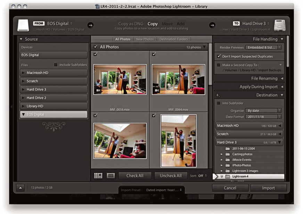Click the arrow before the TO destination
This screenshot has width=303, height=214.
point(212,25)
